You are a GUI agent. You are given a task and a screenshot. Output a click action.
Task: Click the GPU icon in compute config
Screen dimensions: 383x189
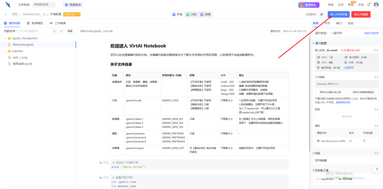318,57
